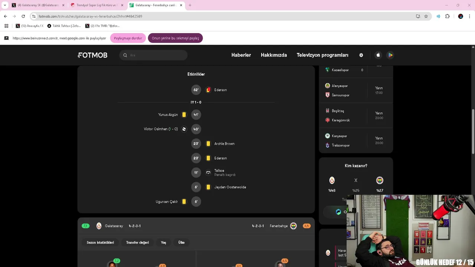Viewport: 475px width, 267px height.
Task: Click Ederson yellow card icon at 23'
Action: coord(208,158)
